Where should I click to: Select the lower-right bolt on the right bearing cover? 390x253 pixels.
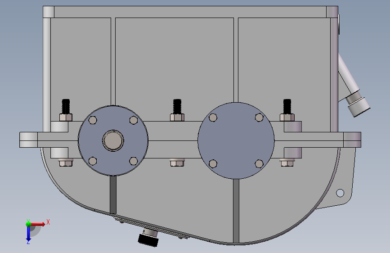pyautogui.click(x=259, y=164)
